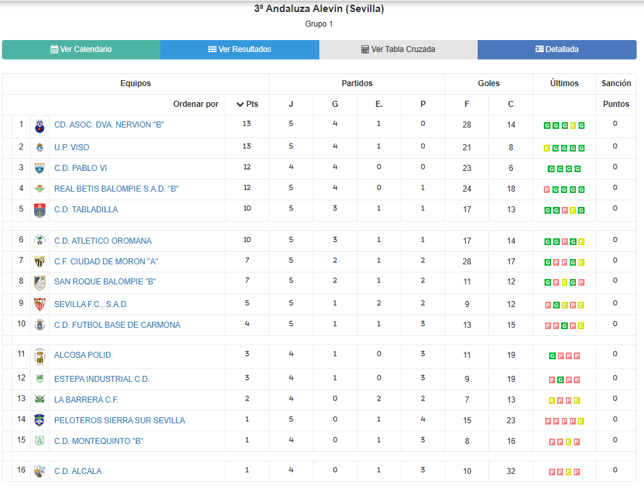Click the C.D. Tabladilla team crest
644x490 pixels.
[39, 210]
